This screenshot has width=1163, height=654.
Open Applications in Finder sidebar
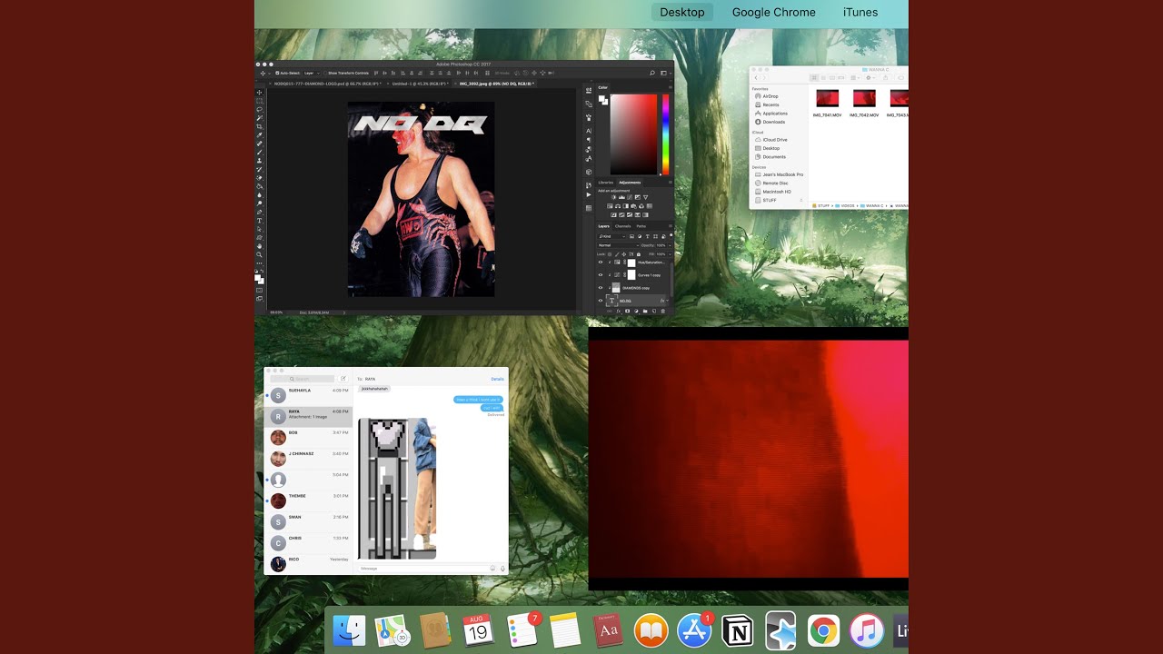(775, 114)
